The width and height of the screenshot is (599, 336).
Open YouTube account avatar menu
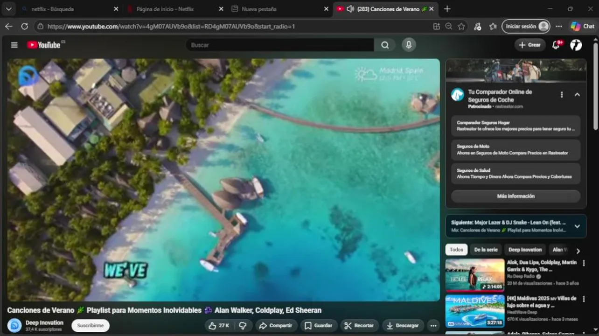pos(576,45)
